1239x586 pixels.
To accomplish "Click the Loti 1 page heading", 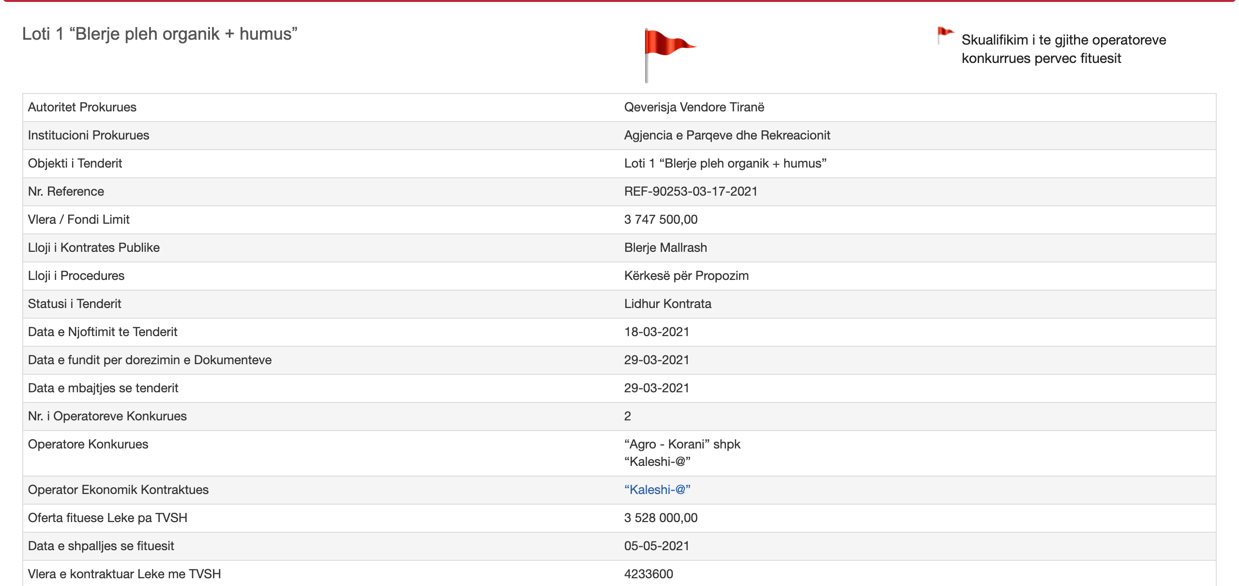I will click(x=160, y=34).
